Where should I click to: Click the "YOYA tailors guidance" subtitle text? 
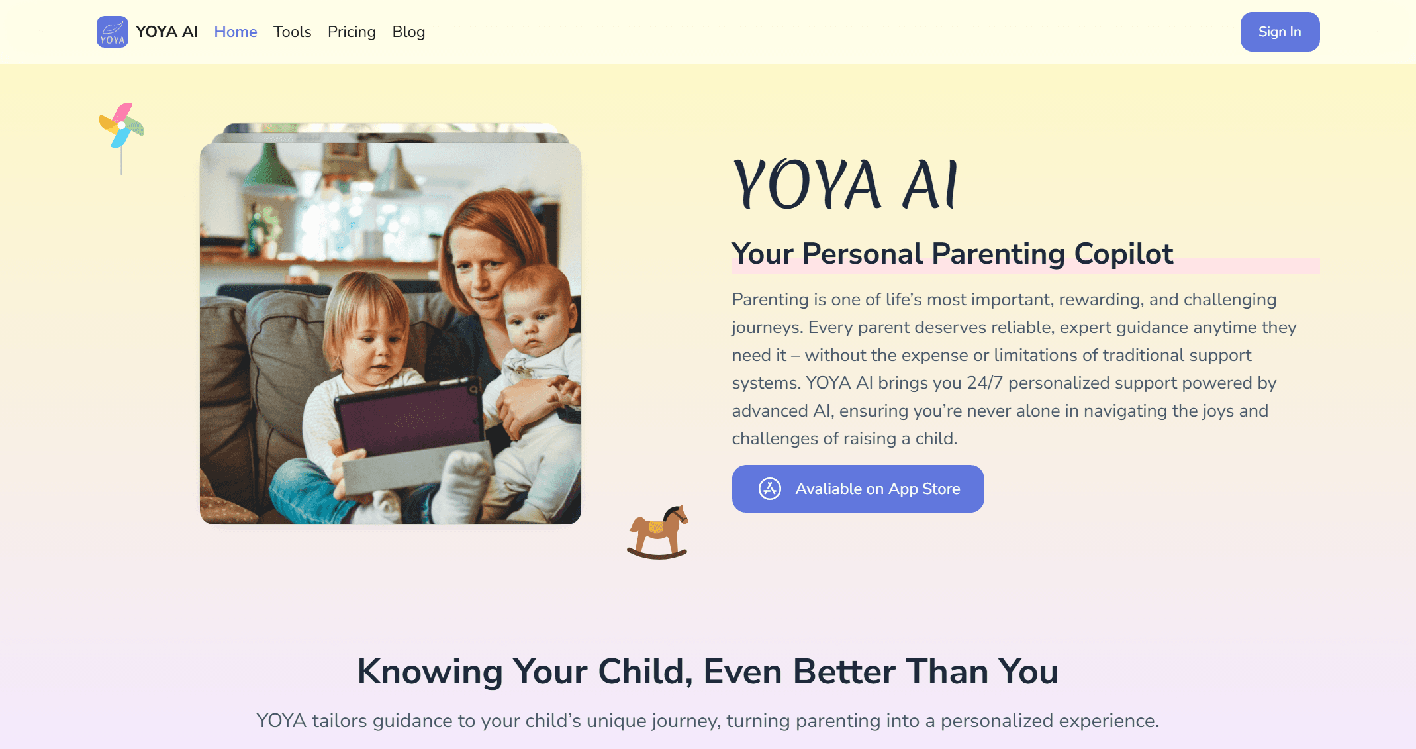point(708,721)
